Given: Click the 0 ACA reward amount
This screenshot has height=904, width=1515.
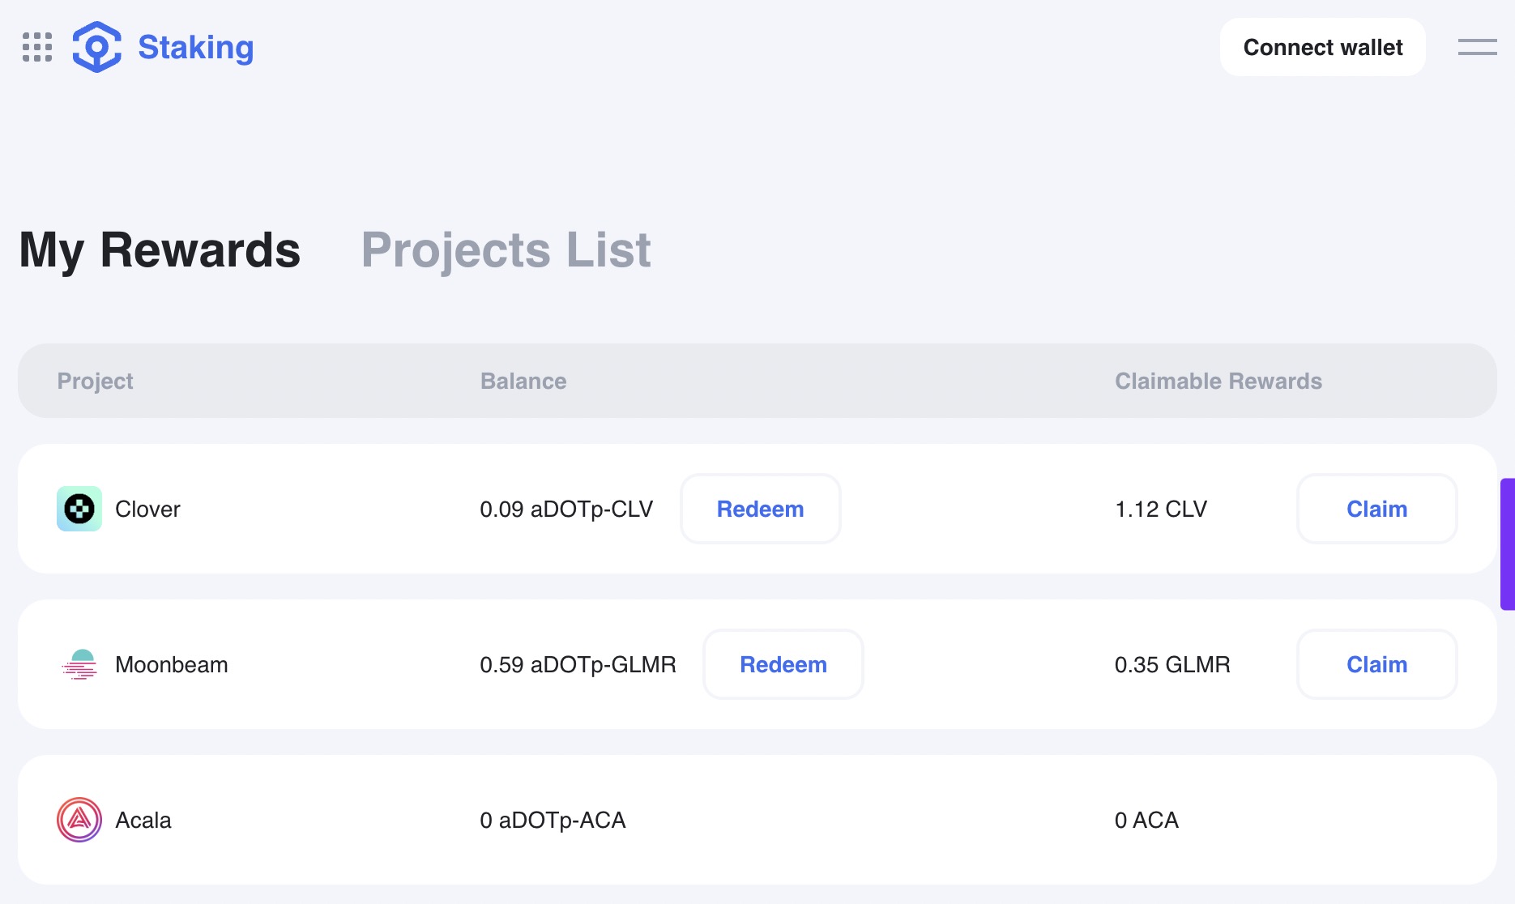Looking at the screenshot, I should (x=1146, y=820).
